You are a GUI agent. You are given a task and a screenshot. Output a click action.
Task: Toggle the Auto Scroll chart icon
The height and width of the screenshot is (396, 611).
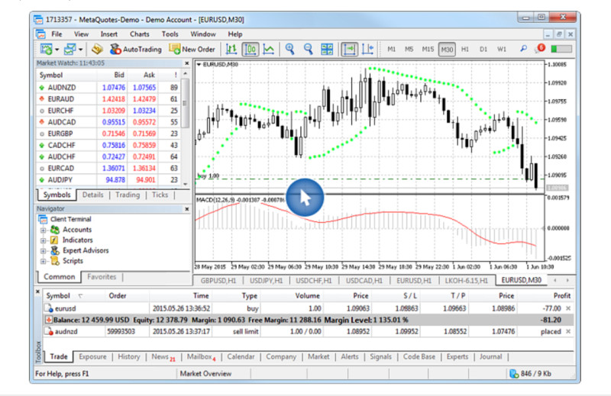pyautogui.click(x=349, y=50)
